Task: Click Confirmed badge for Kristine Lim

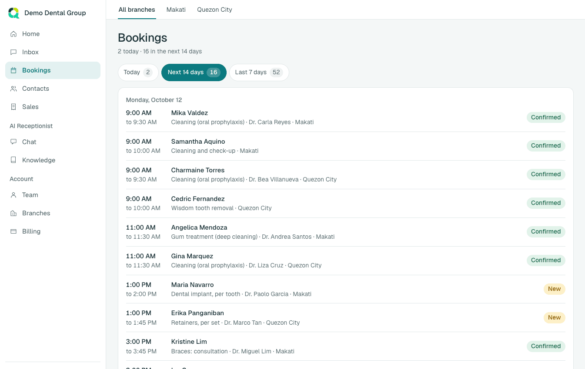Action: point(546,346)
